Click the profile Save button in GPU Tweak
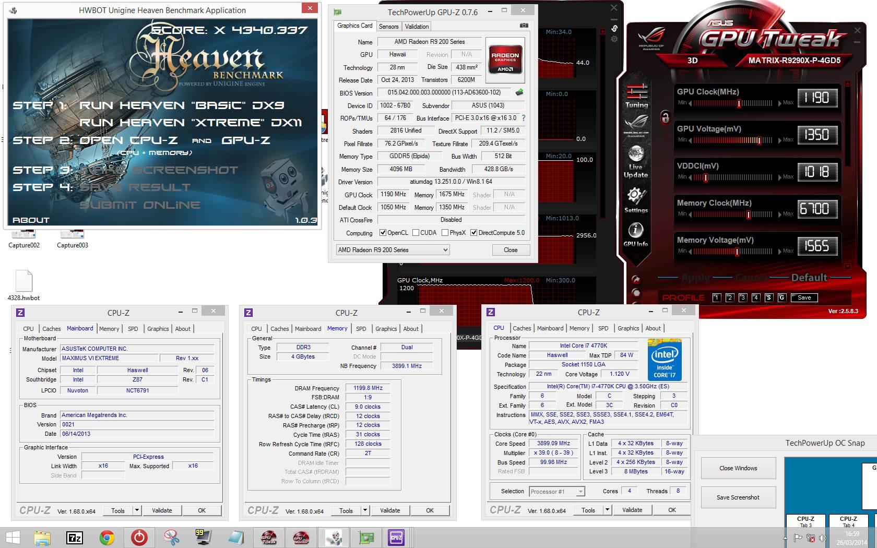This screenshot has height=548, width=877. [x=804, y=297]
